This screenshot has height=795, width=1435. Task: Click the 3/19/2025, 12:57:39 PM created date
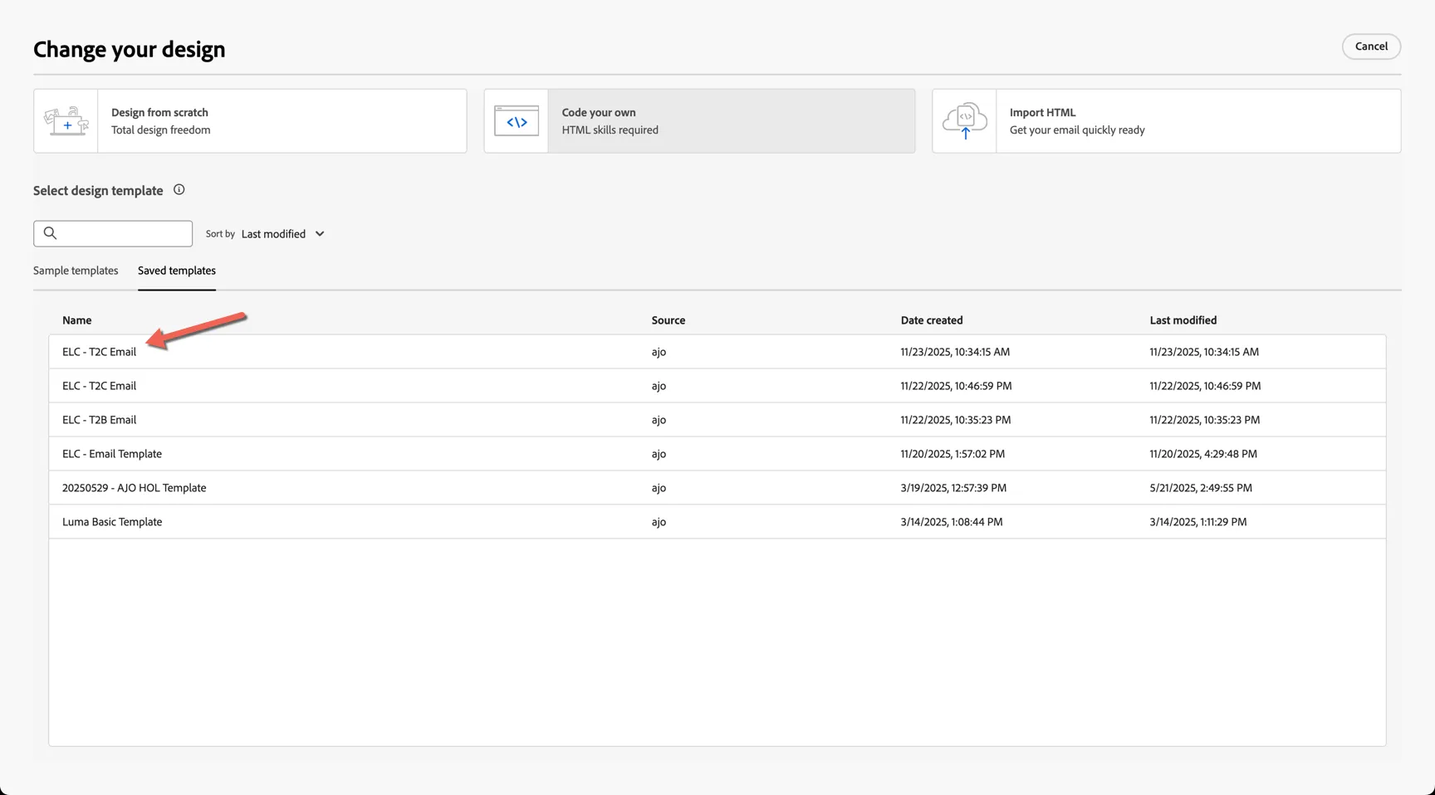click(953, 488)
